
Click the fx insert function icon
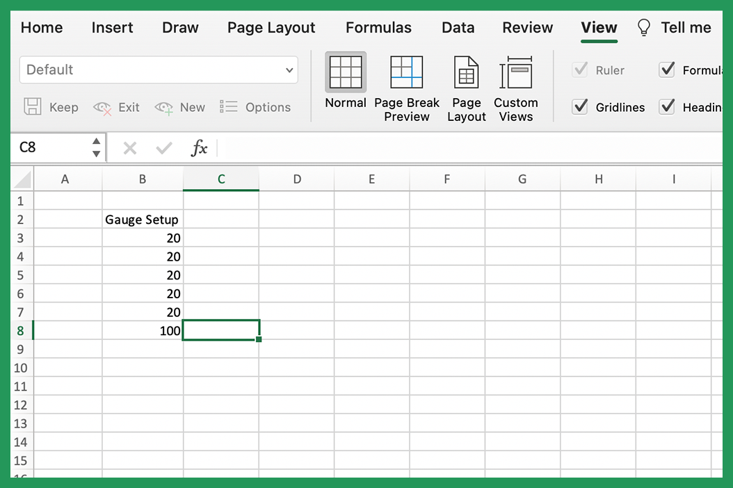199,148
